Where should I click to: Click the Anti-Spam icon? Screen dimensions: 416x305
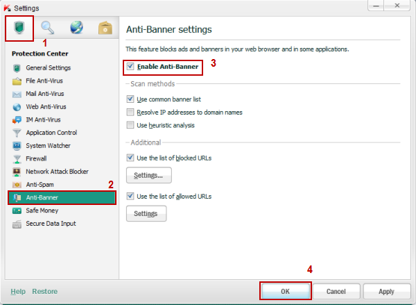17,185
